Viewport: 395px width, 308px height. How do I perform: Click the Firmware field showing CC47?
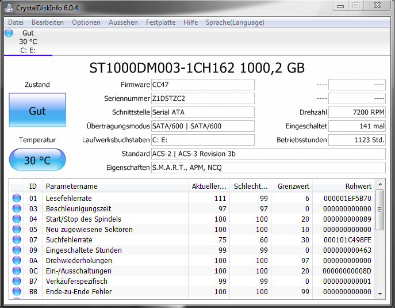tap(203, 85)
